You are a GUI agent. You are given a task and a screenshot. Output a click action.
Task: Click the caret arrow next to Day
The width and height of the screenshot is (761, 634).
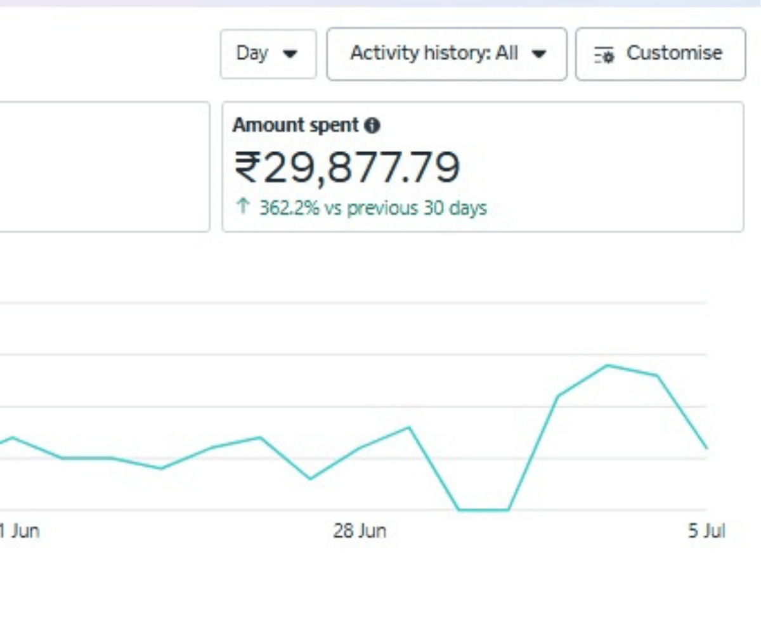pos(290,55)
